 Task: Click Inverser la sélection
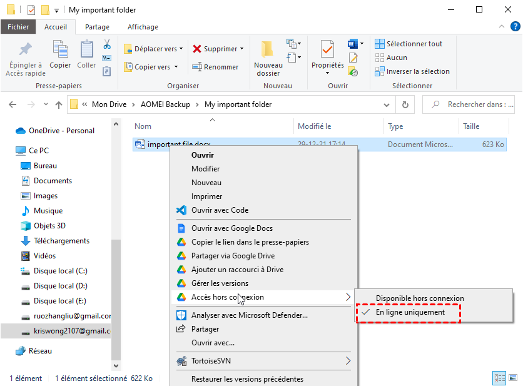[412, 71]
